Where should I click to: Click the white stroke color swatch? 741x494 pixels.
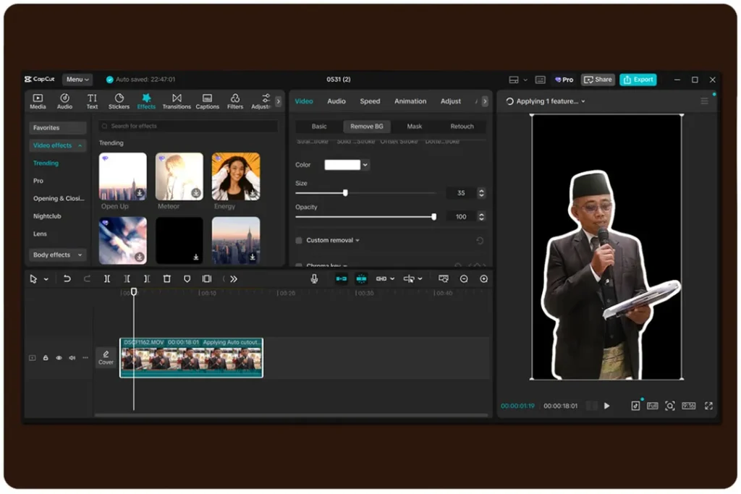342,165
